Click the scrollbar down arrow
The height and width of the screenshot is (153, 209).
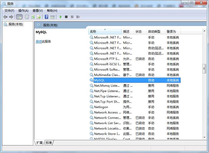(x=204, y=137)
